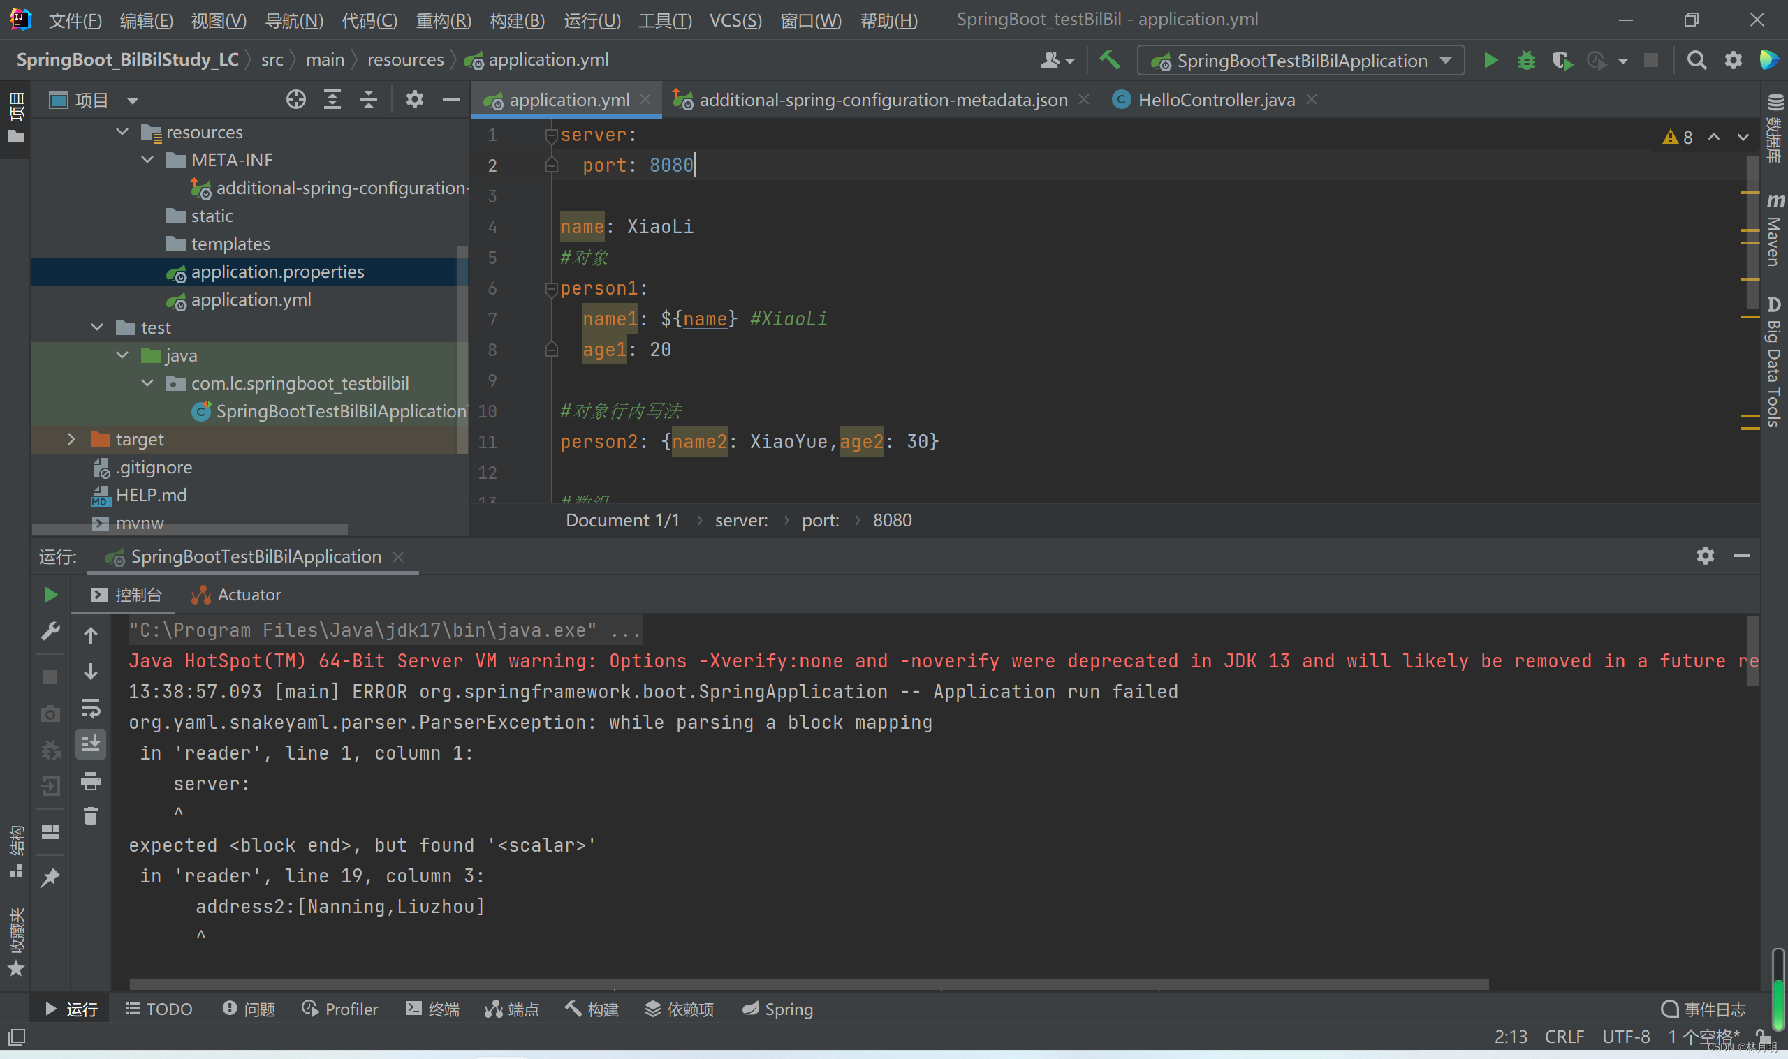
Task: Expand the target folder in project tree
Action: (71, 440)
